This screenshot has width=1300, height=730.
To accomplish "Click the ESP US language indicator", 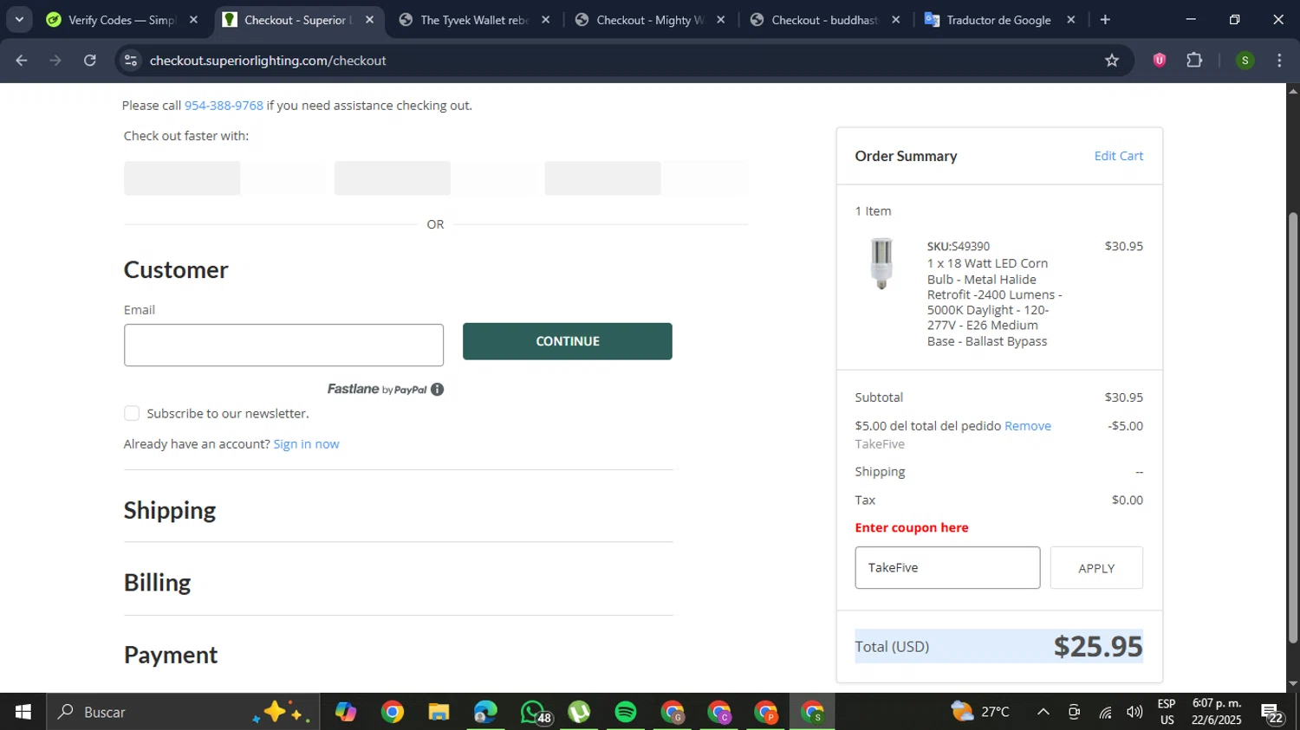I will pyautogui.click(x=1167, y=712).
